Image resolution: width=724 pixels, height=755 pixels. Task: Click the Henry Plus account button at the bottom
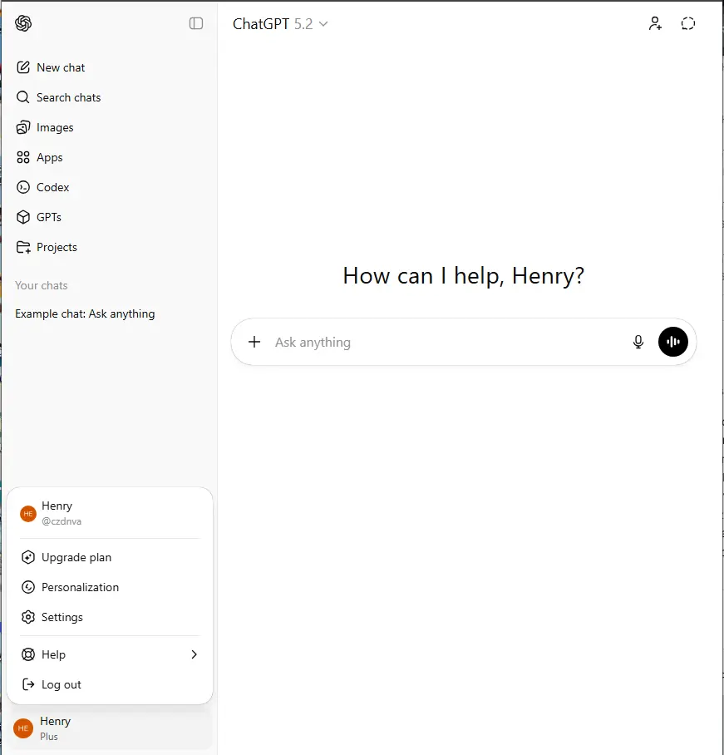coord(110,728)
